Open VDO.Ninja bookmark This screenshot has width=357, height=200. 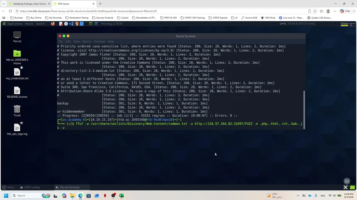[x=268, y=18]
